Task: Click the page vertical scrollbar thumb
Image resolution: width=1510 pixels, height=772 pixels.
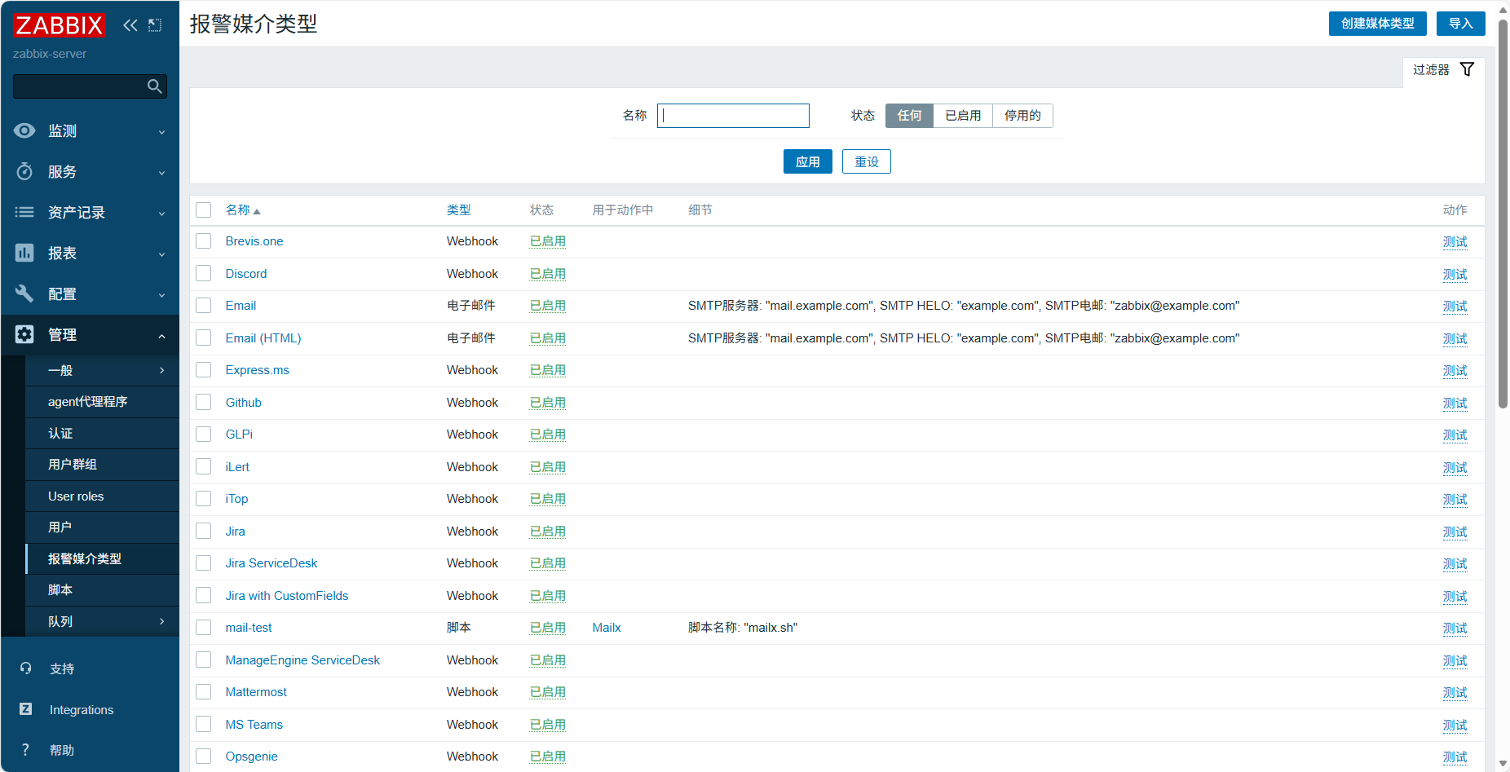Action: coord(1503,214)
